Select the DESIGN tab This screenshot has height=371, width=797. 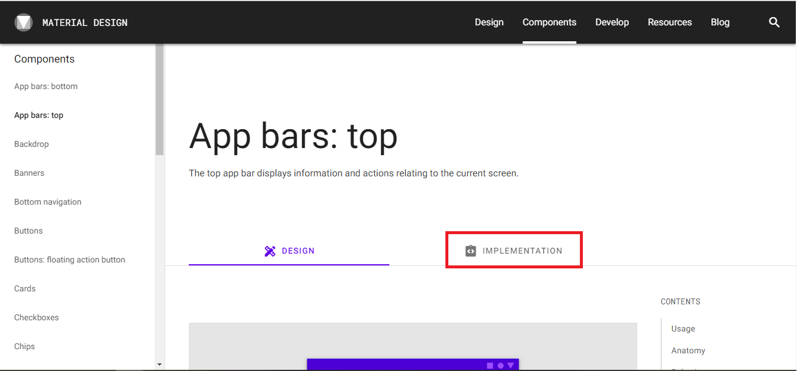pyautogui.click(x=289, y=251)
